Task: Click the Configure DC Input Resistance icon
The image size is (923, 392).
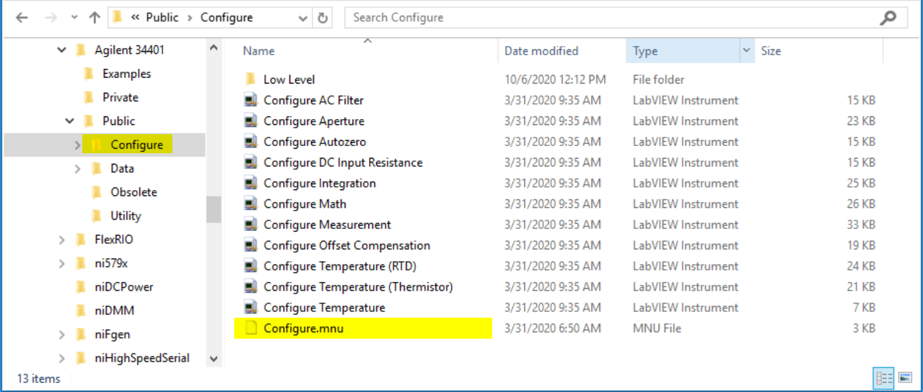Action: (x=251, y=162)
